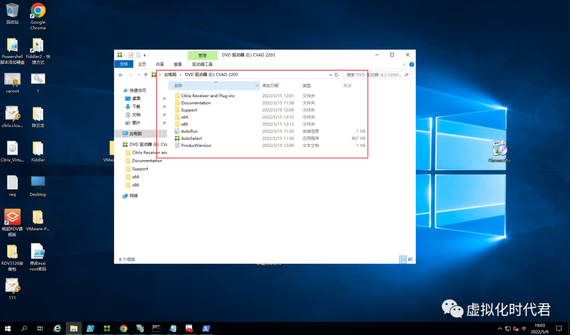Select the Fiddler folder on desktop
Viewport: 570px width, 335px height.
pos(38,152)
